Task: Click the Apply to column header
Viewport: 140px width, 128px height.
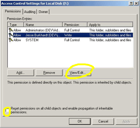Action: coord(110,25)
